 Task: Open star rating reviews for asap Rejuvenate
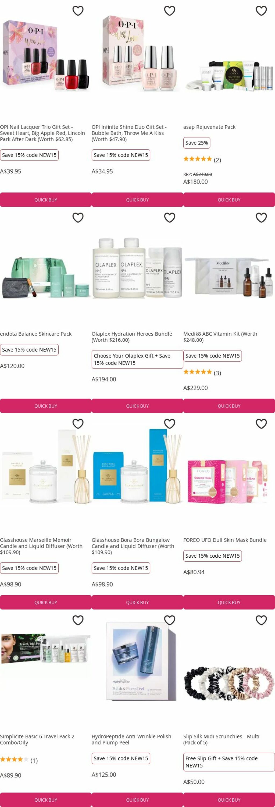202,160
